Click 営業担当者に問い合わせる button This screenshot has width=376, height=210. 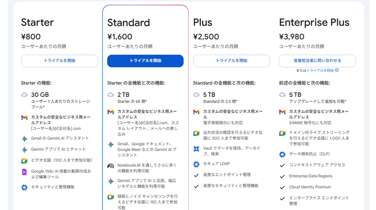[x=317, y=61]
